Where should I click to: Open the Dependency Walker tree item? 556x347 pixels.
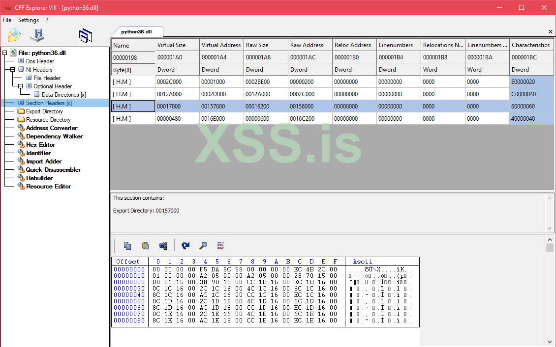pos(54,136)
